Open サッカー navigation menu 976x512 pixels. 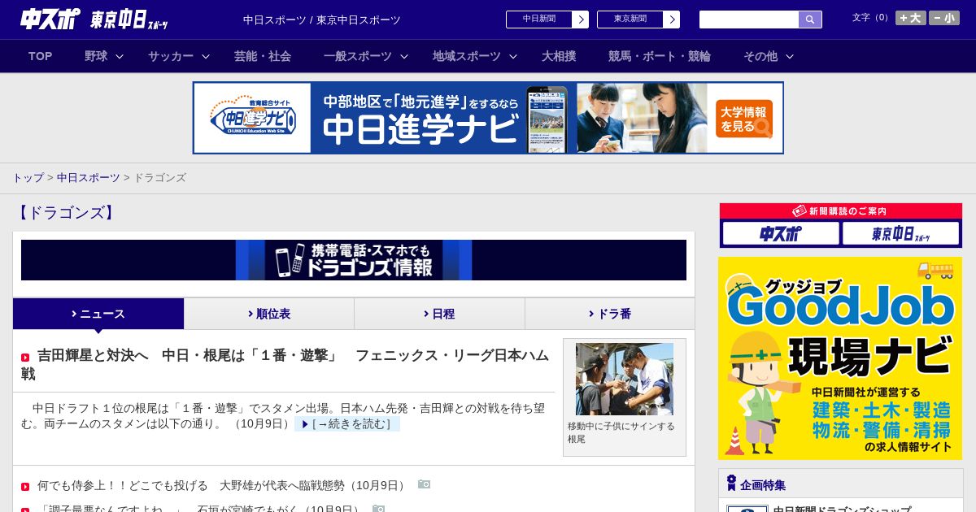[171, 56]
